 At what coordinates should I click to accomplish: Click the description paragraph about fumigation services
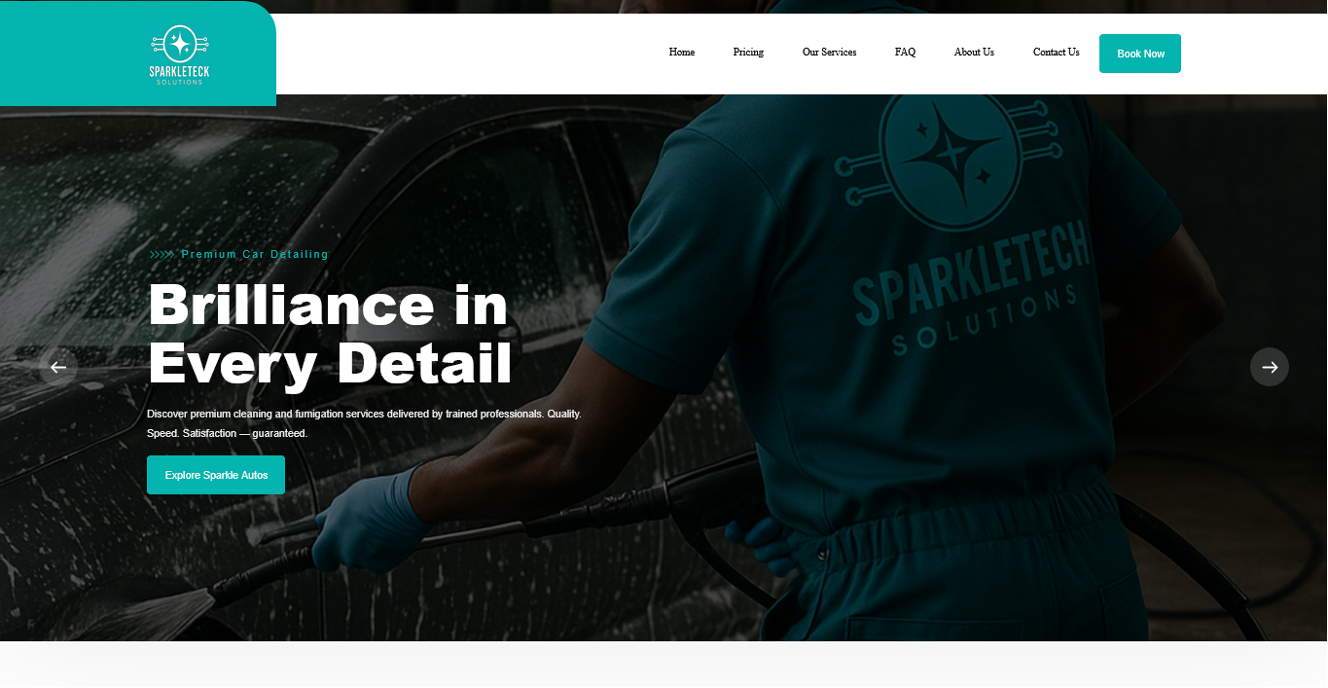point(364,423)
